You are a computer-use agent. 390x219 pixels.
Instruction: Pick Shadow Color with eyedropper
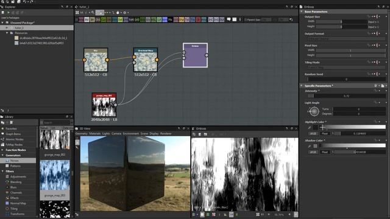click(x=309, y=146)
